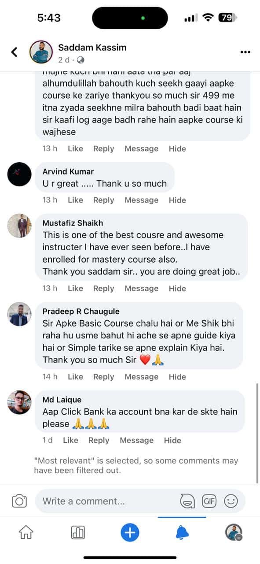Open the profile menu avatar tab
260x564 pixels.
pos(234,533)
